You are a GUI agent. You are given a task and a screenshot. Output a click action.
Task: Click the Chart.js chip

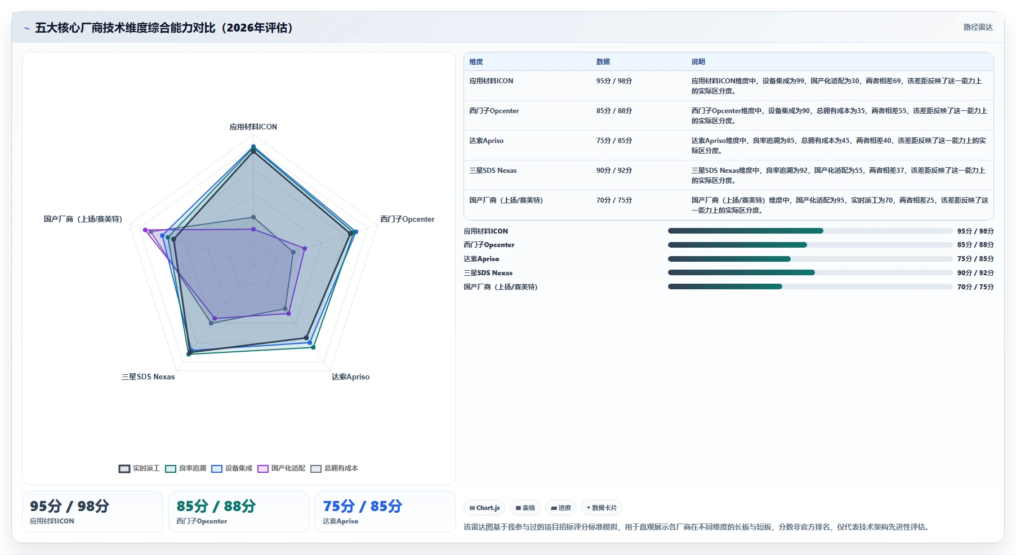[x=485, y=508]
